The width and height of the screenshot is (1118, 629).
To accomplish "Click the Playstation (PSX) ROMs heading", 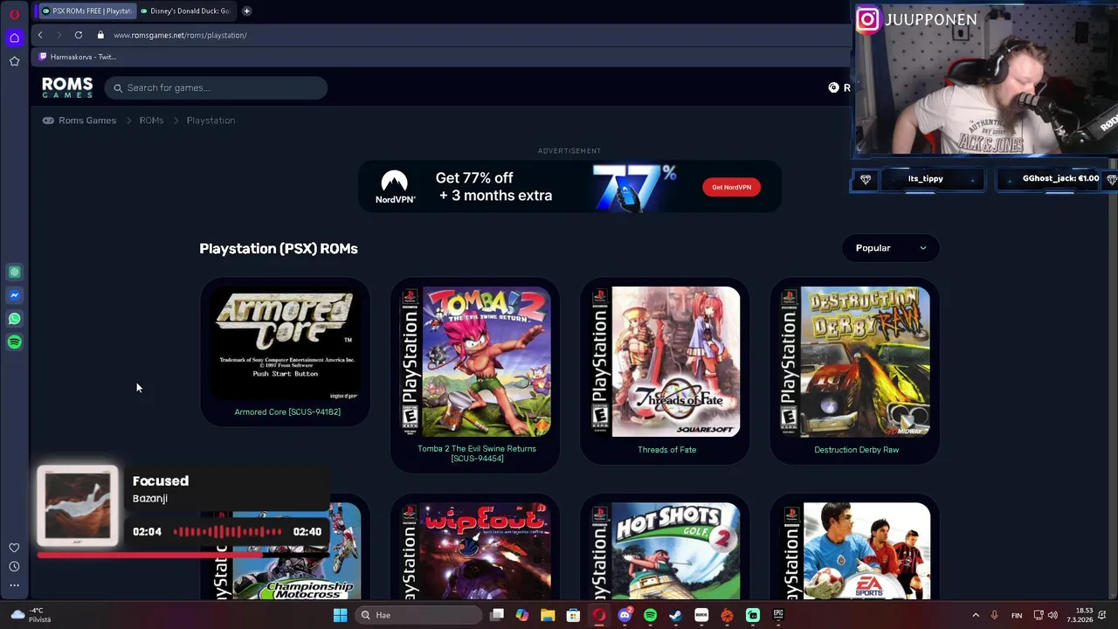I will click(x=279, y=249).
